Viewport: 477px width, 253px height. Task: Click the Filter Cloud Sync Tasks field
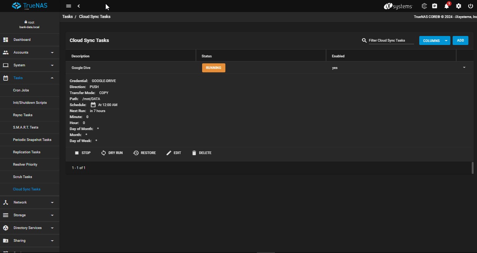[391, 40]
